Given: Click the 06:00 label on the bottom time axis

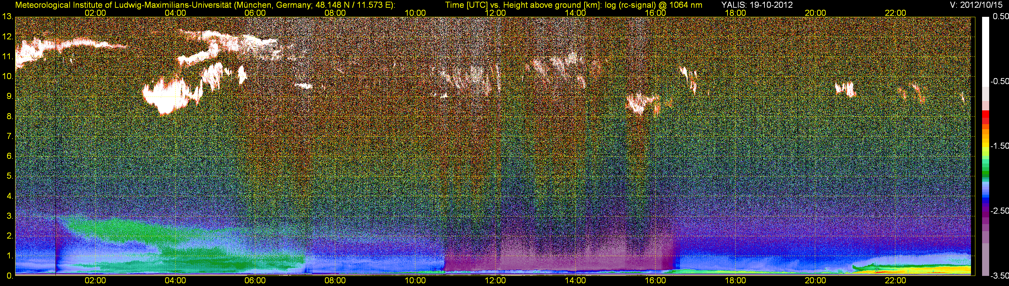Looking at the screenshot, I should click(255, 281).
